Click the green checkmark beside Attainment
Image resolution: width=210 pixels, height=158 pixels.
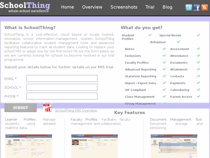[x=198, y=69]
